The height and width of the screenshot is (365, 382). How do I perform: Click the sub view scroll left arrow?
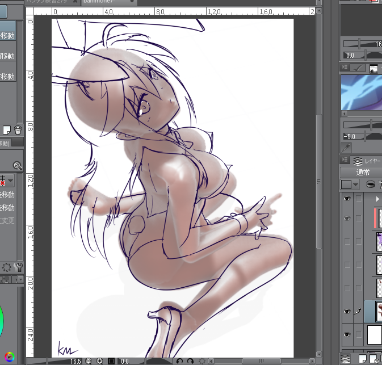345,114
